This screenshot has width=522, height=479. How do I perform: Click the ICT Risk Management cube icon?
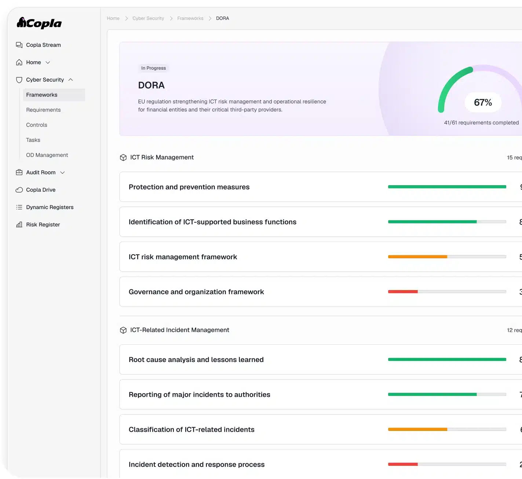pyautogui.click(x=123, y=157)
